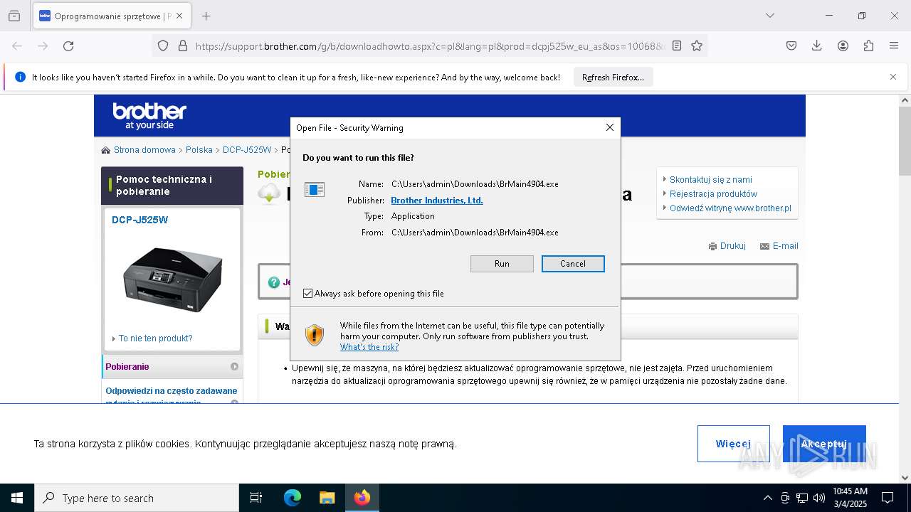
Task: Expand the list all tabs chevron
Action: pos(769,16)
